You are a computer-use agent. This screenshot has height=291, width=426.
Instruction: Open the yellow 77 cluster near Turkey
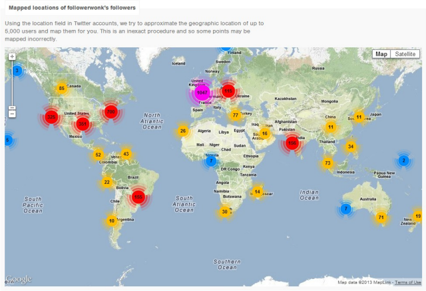click(x=236, y=115)
